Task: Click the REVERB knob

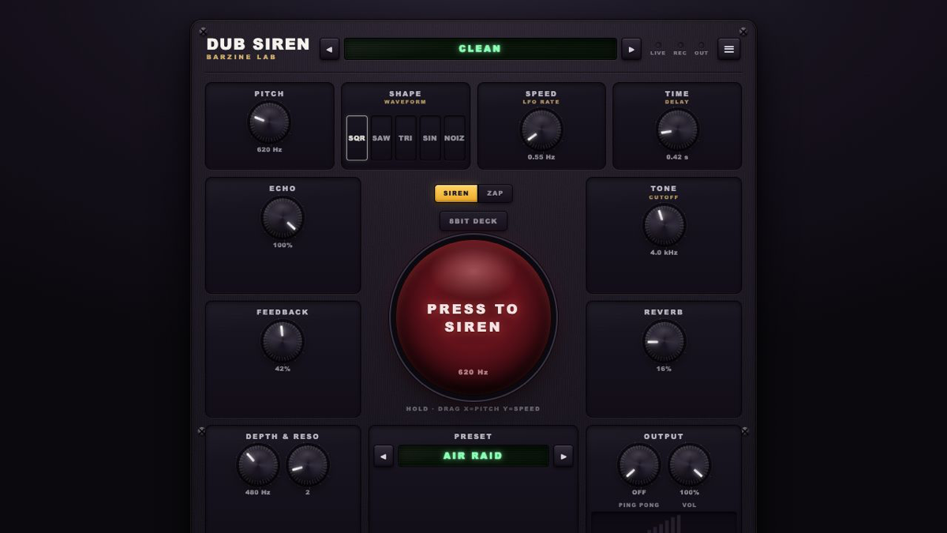Action: click(664, 341)
